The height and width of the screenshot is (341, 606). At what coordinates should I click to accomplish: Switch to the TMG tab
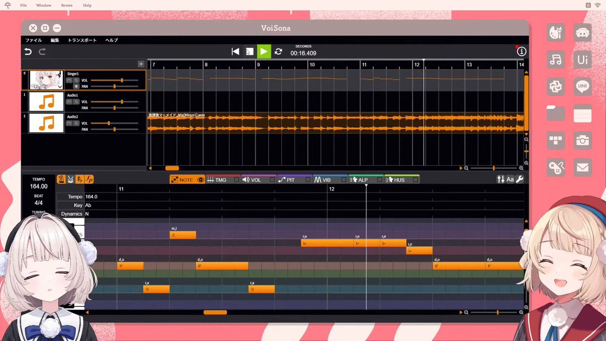coord(223,179)
